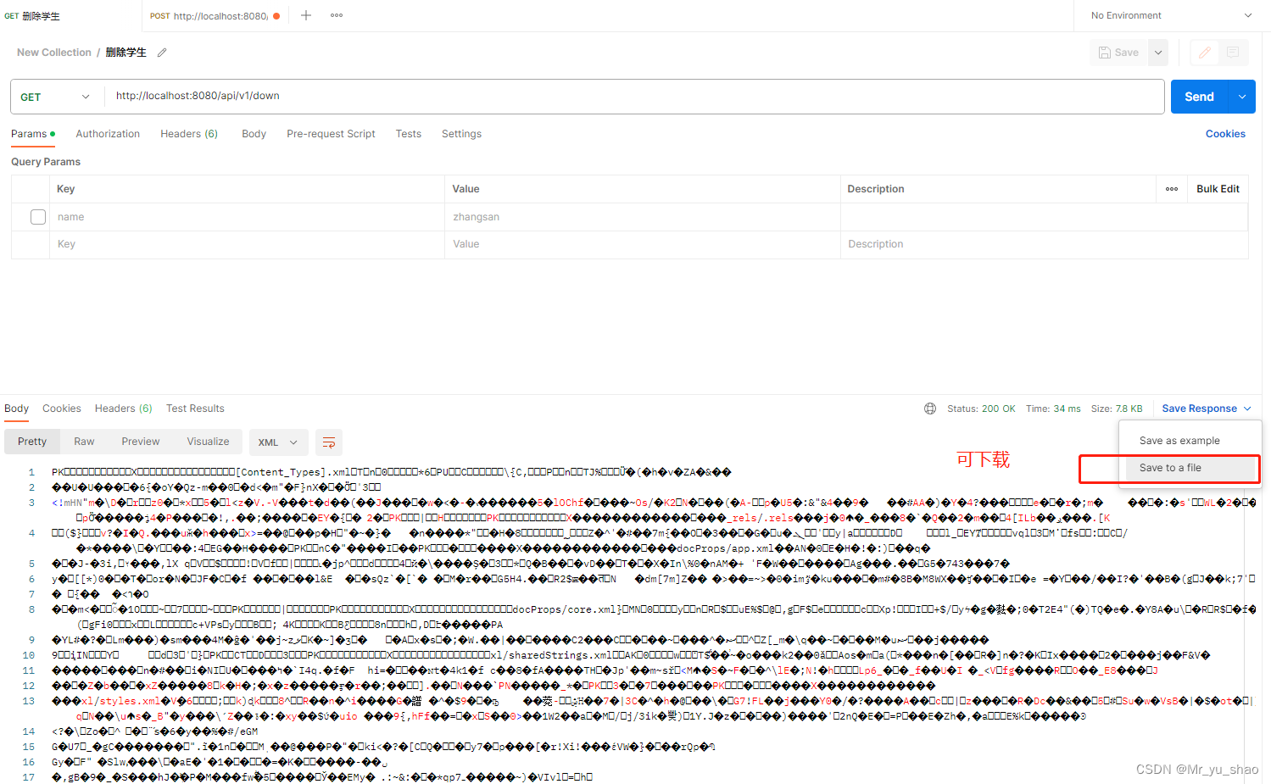
Task: Enable the checkbox for the name parameter
Action: 37,216
